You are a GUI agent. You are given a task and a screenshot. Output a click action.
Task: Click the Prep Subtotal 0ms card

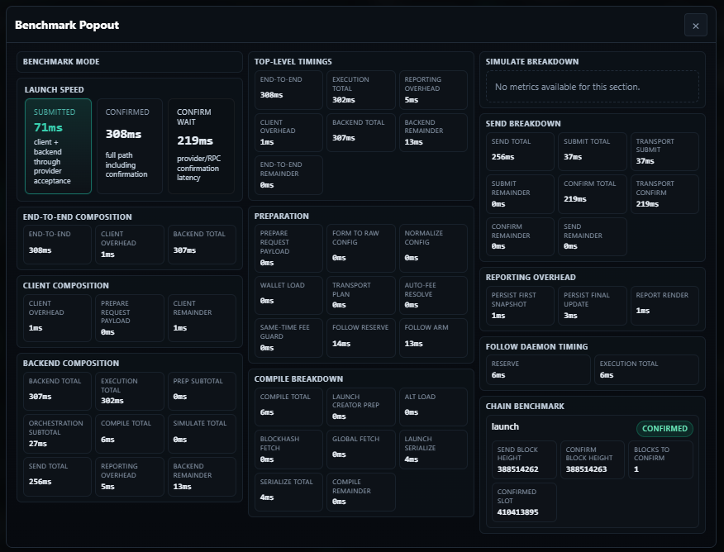point(202,391)
